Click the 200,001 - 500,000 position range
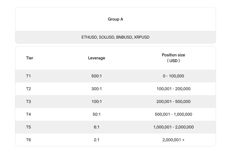This screenshot has height=154, width=231. (174, 102)
